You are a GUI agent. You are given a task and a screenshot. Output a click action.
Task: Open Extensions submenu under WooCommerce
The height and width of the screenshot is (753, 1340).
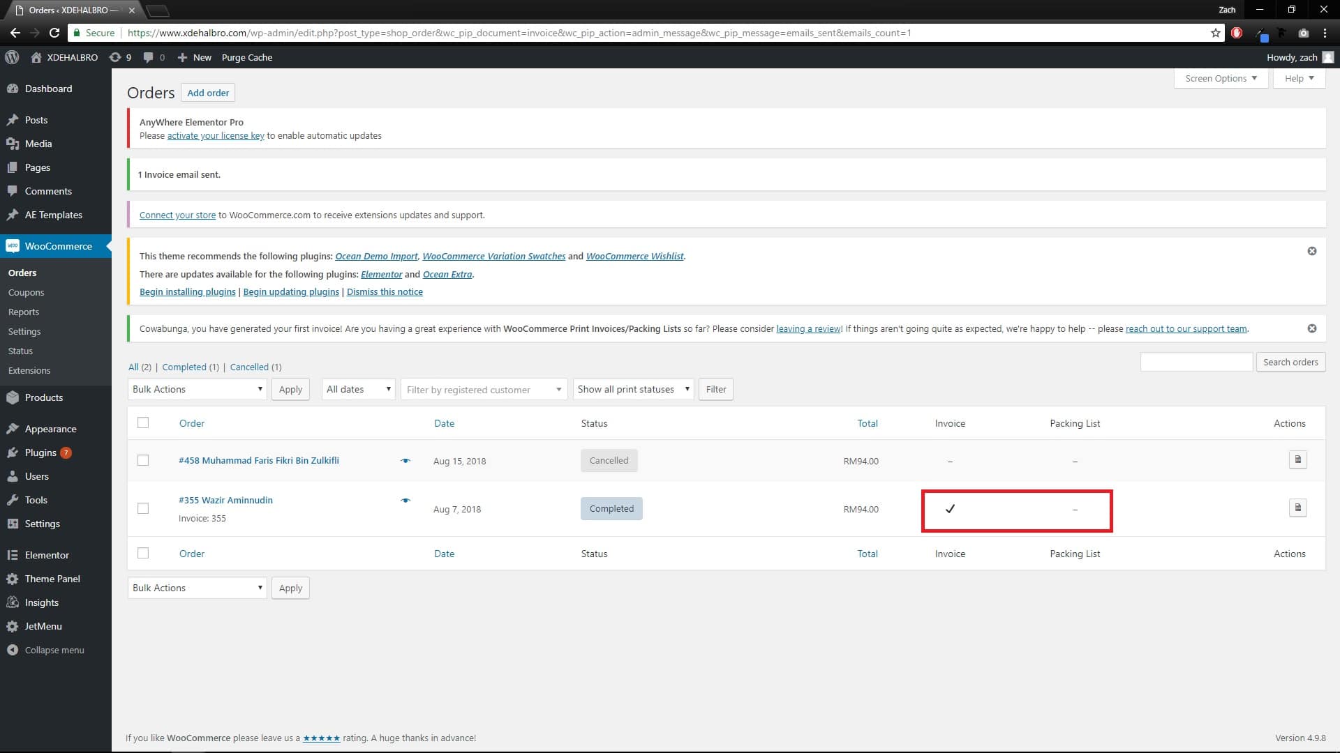click(x=29, y=370)
